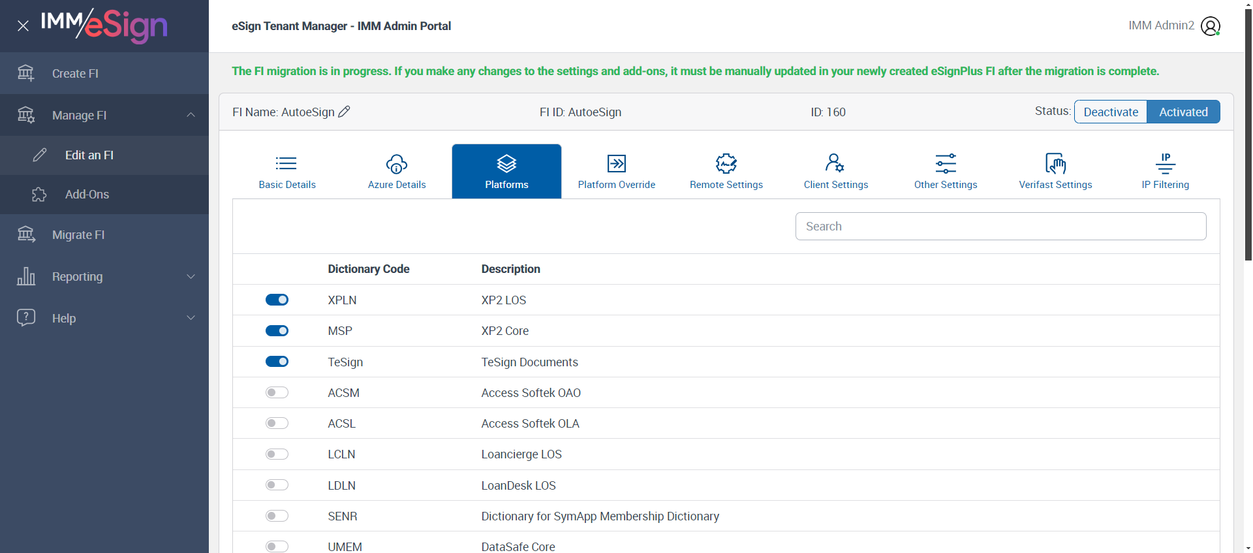Click the Azure Details cloud icon
Viewport: 1253px width, 553px height.
[397, 163]
